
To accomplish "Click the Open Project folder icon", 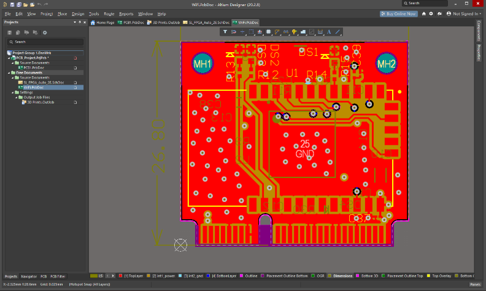I will tap(33, 4).
